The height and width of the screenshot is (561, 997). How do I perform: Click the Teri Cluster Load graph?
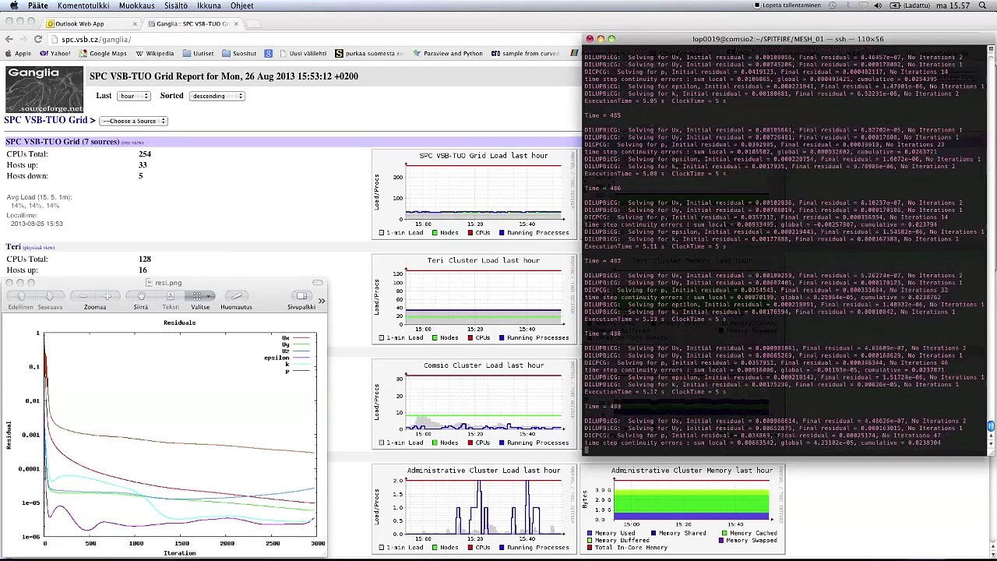coord(474,299)
